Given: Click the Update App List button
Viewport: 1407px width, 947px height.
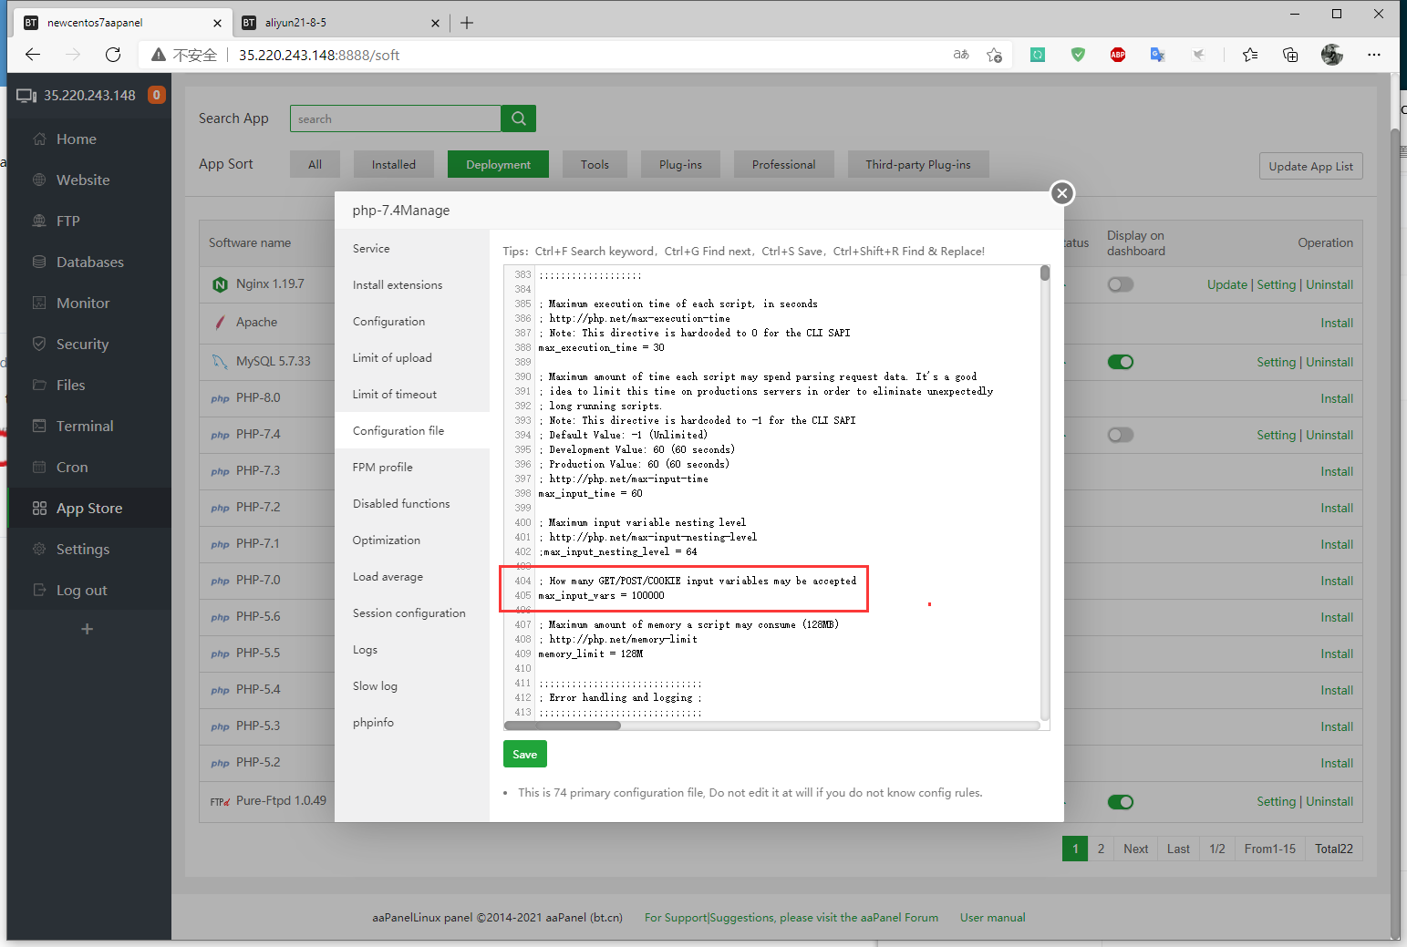Looking at the screenshot, I should pyautogui.click(x=1310, y=166).
